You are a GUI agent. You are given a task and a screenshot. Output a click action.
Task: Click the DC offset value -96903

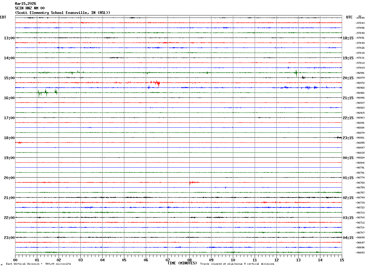(x=360, y=118)
